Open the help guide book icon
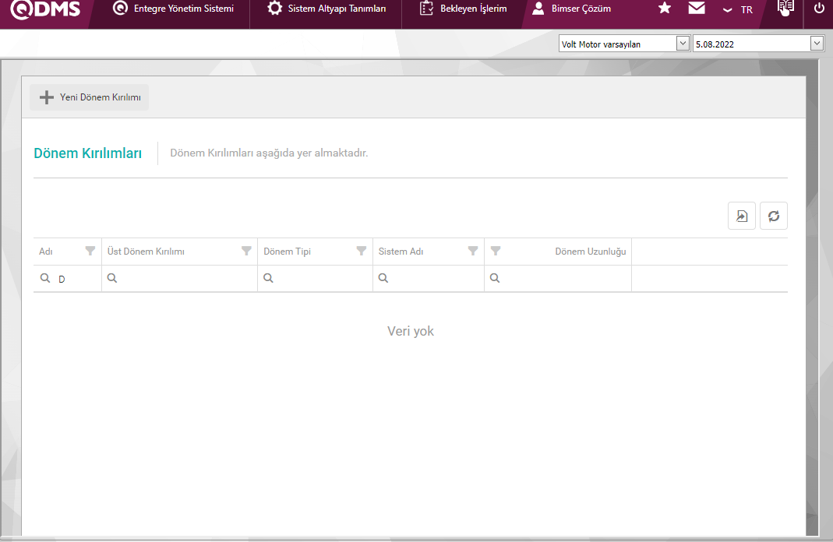This screenshot has width=833, height=542. click(785, 9)
